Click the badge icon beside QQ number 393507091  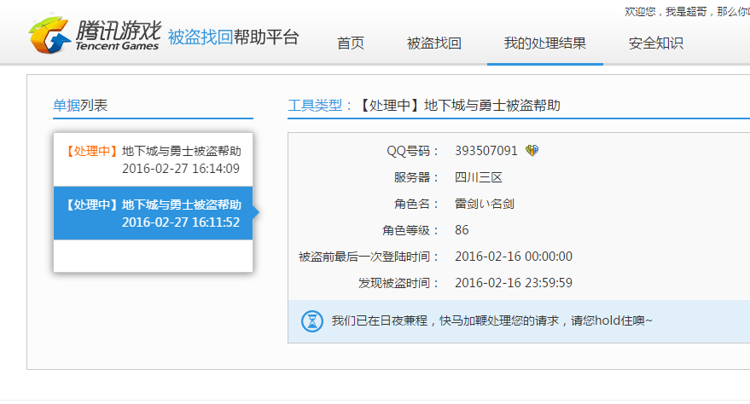point(532,151)
